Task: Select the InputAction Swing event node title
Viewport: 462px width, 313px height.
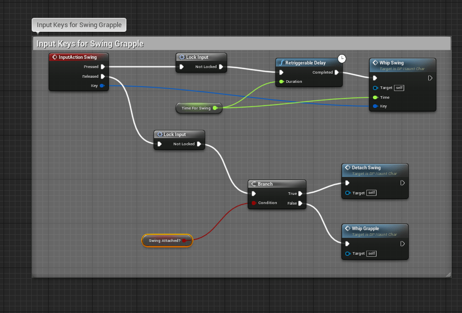Action: 77,57
